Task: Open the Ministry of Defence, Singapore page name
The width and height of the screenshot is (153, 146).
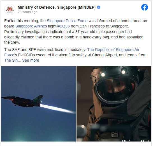Action: (x=57, y=7)
